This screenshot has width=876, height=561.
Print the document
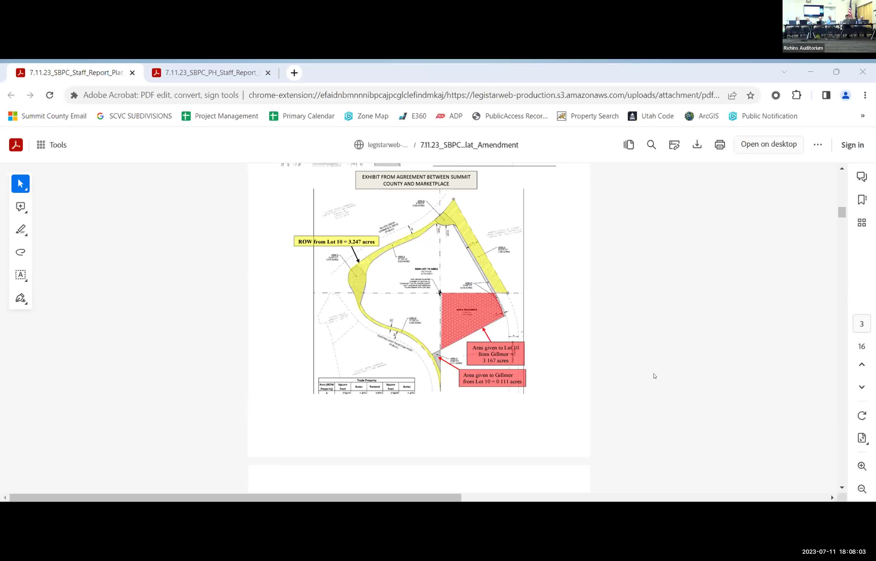[x=719, y=145]
